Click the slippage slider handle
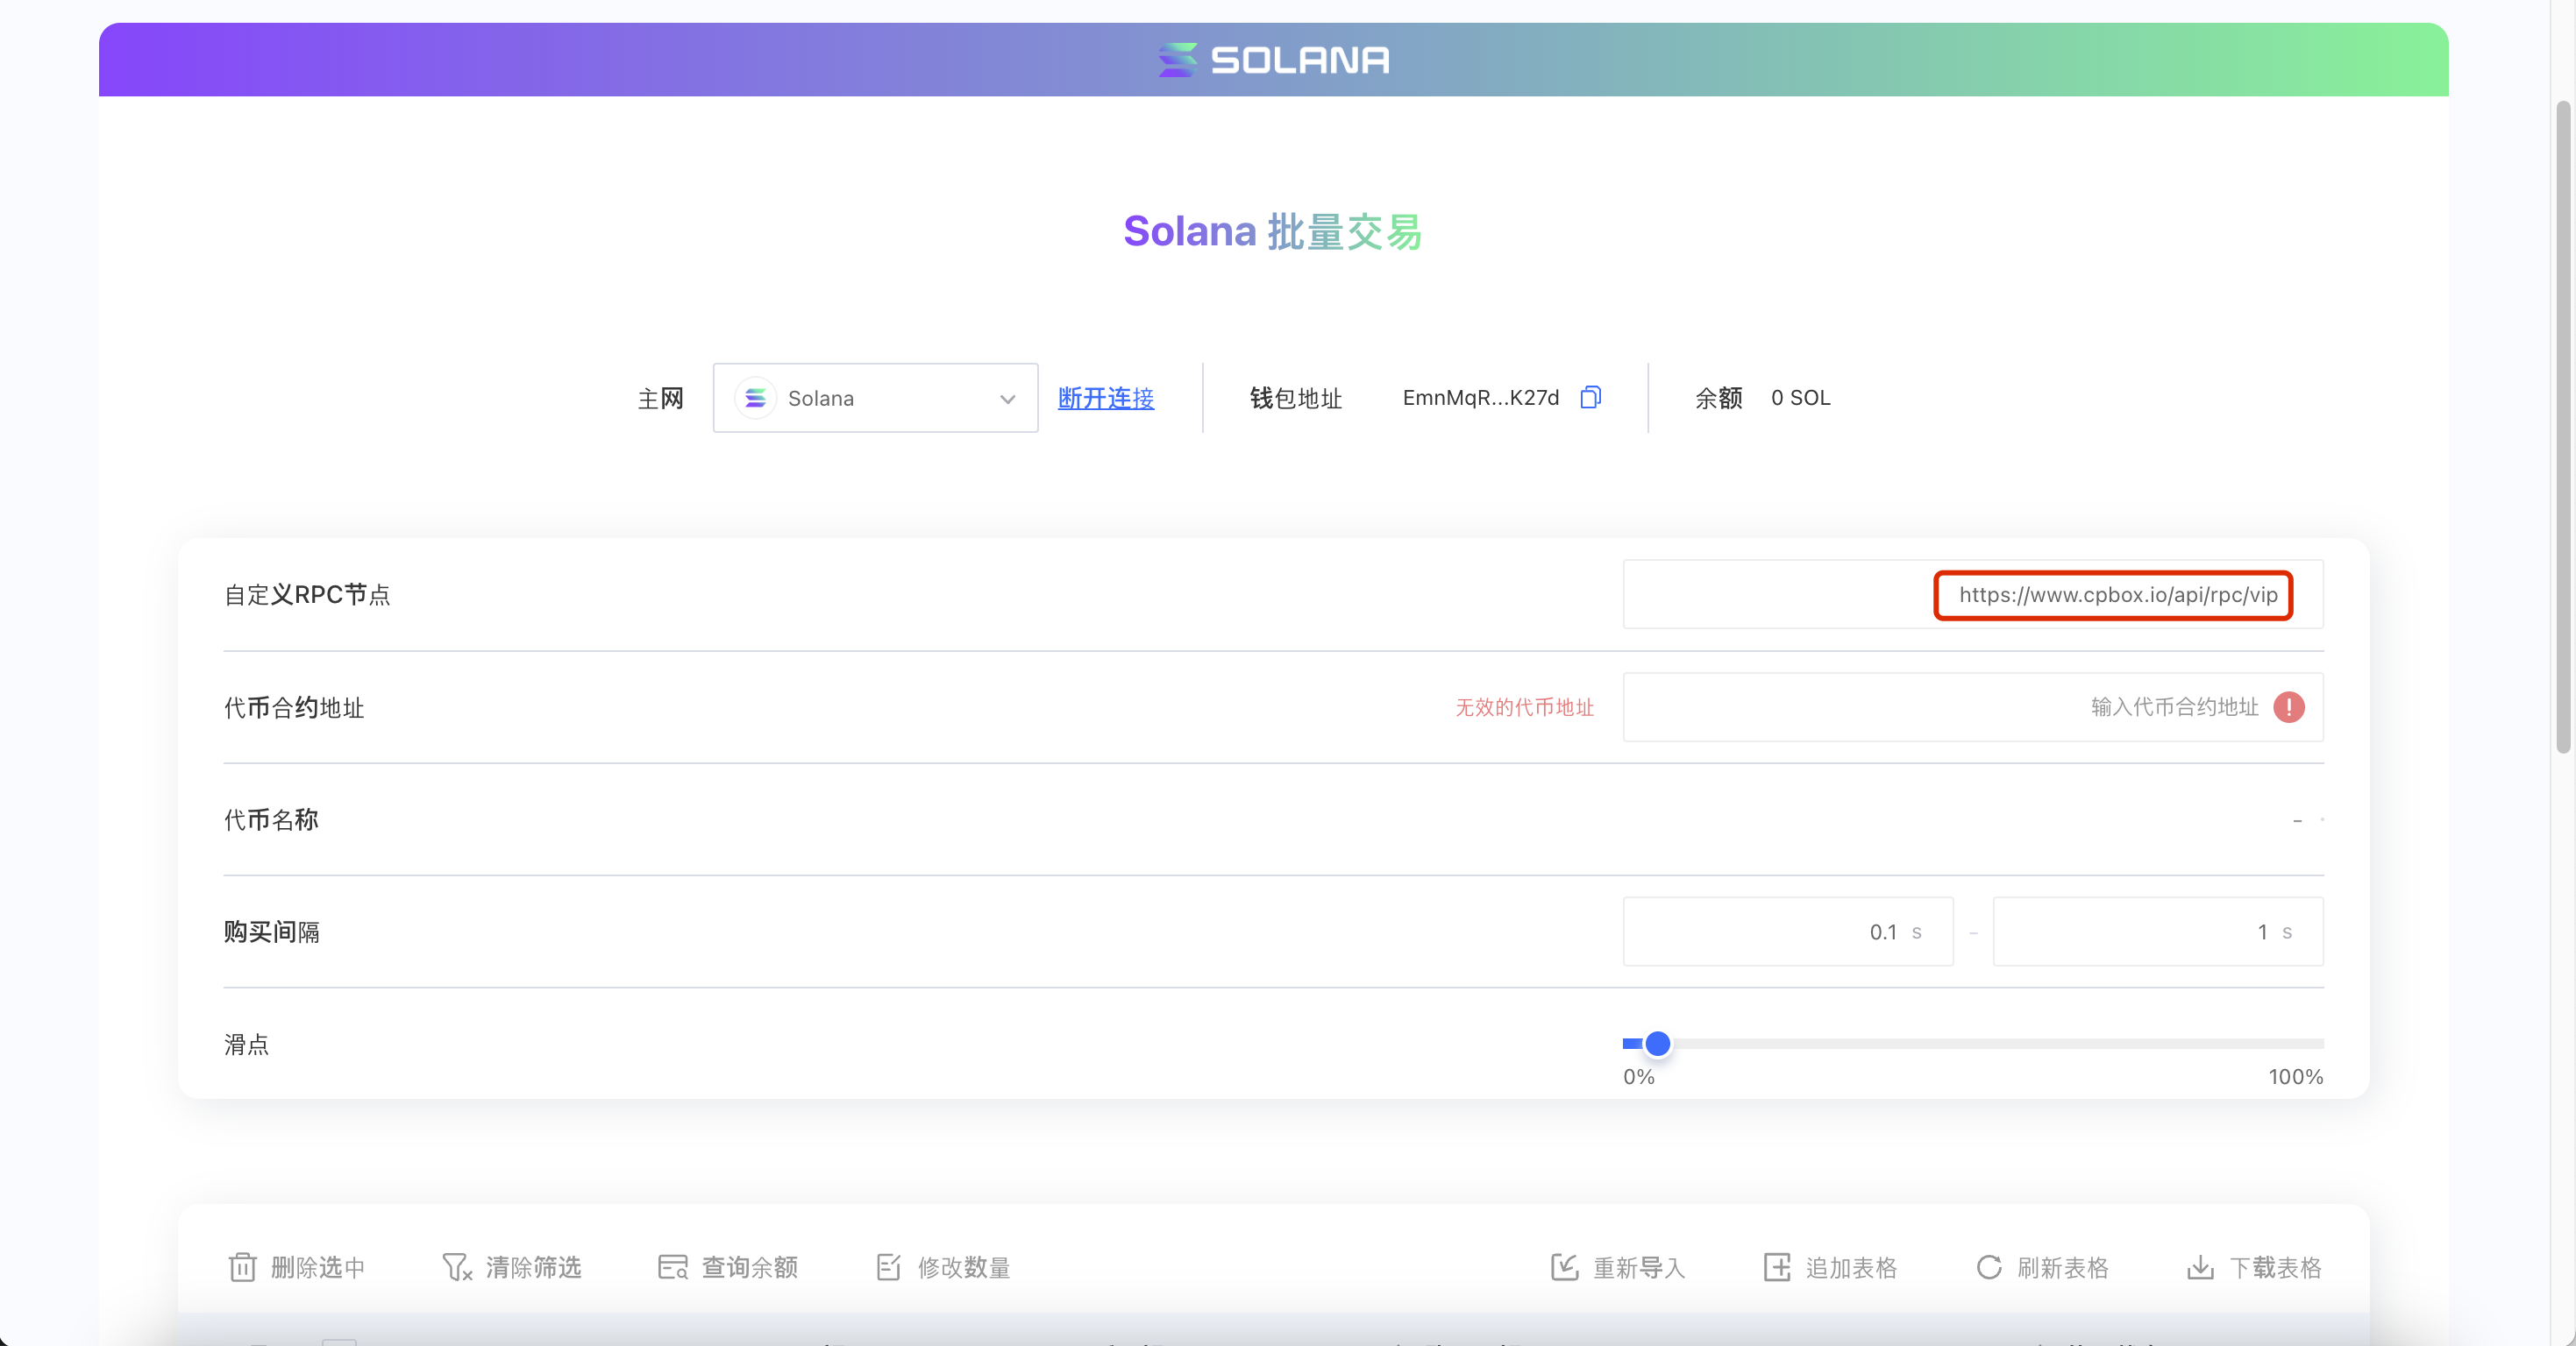The width and height of the screenshot is (2576, 1346). point(1657,1043)
